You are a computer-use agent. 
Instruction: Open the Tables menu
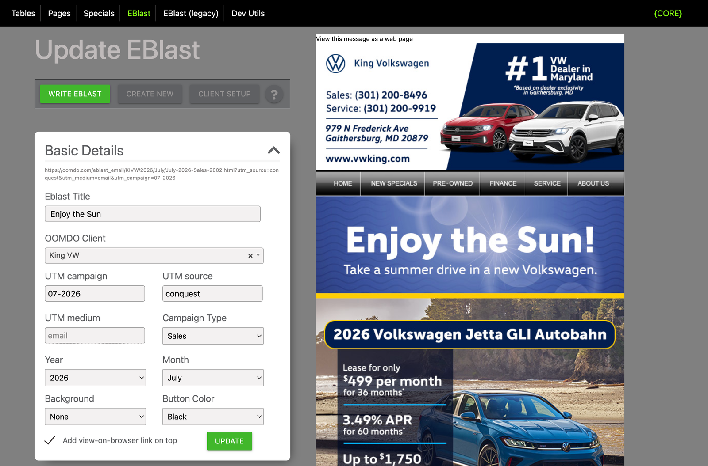pos(23,13)
